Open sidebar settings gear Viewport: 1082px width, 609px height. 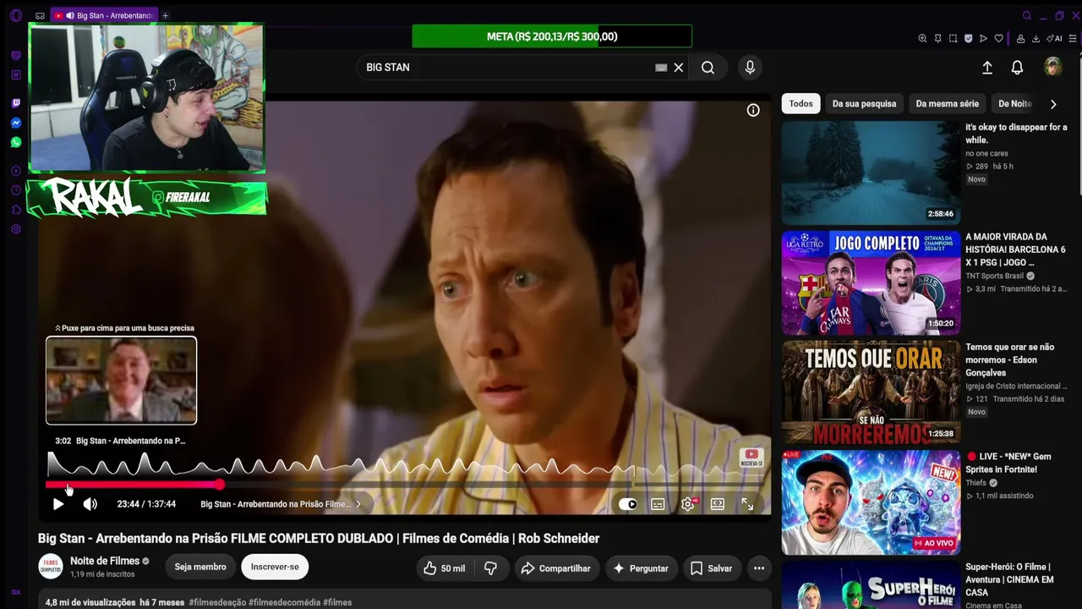16,229
